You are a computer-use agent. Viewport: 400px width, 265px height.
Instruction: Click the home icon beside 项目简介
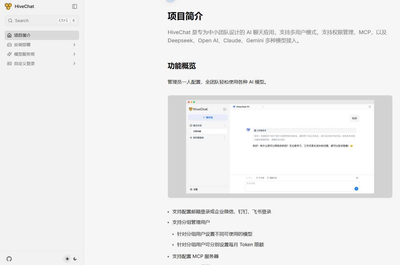[x=9, y=35]
